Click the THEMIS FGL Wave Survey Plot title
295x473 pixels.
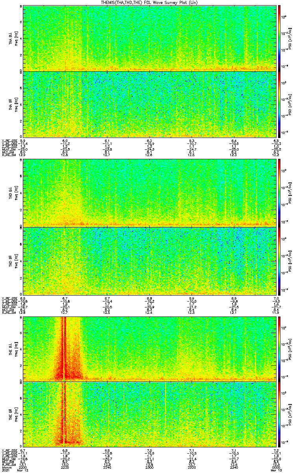point(150,2)
